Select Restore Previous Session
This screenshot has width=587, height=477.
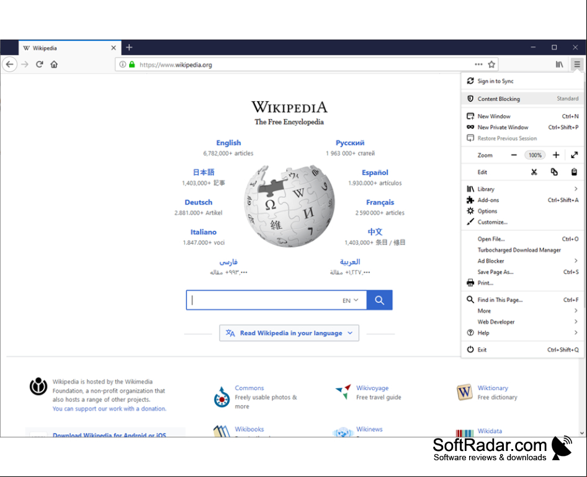tap(522, 138)
